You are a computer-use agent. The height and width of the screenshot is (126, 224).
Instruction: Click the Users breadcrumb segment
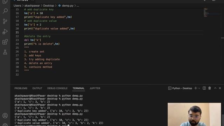click(x=17, y=6)
